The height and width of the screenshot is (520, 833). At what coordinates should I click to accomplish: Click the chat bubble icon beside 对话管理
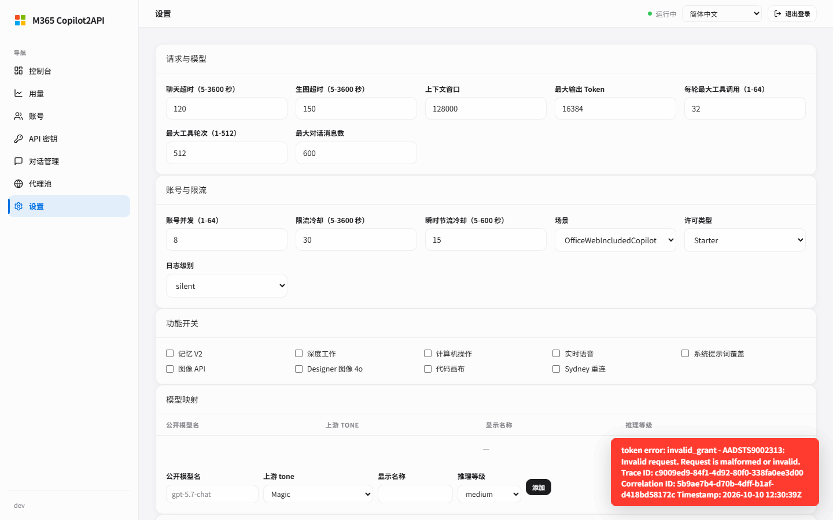(19, 161)
